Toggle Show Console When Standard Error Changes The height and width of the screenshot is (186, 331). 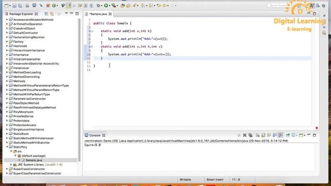click(280, 135)
